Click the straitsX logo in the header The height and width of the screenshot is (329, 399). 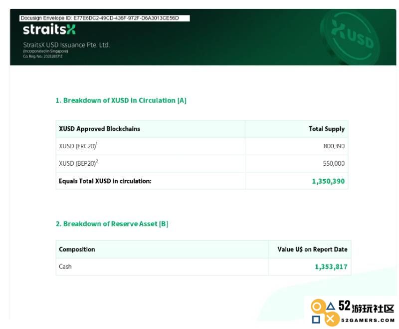coord(49,29)
